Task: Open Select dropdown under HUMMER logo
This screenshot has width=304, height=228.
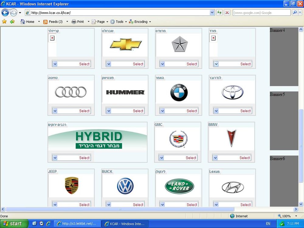Action: click(125, 111)
